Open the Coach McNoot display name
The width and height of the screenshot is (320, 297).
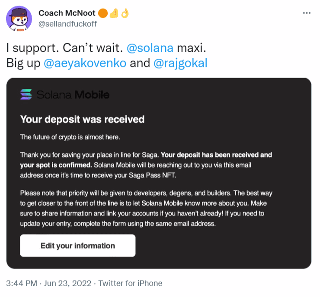click(x=67, y=13)
